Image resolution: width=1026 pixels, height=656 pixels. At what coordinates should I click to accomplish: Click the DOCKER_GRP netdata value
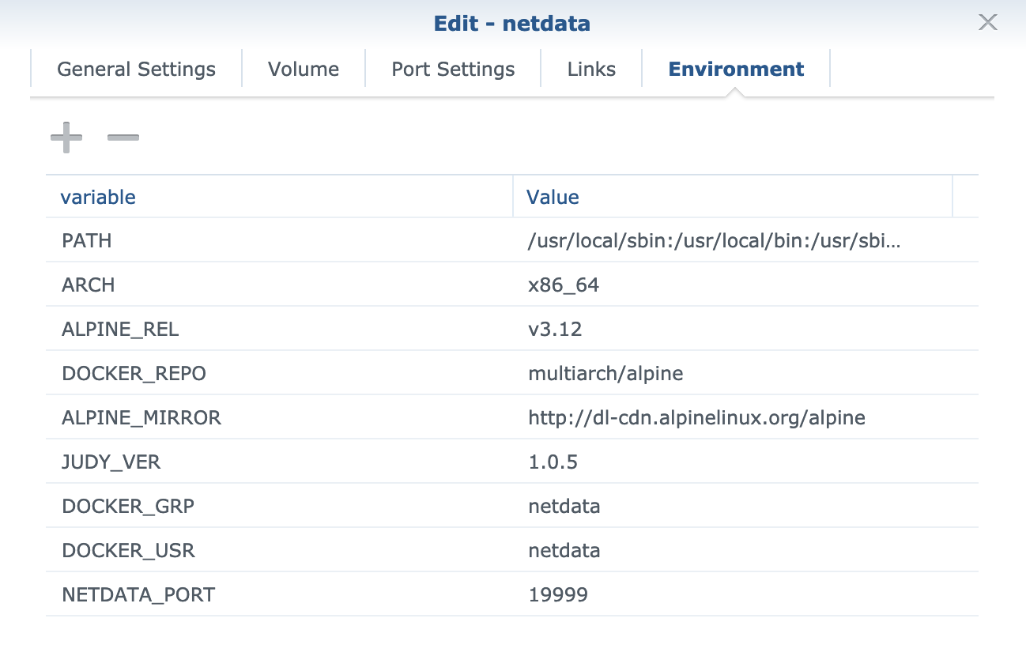point(564,506)
